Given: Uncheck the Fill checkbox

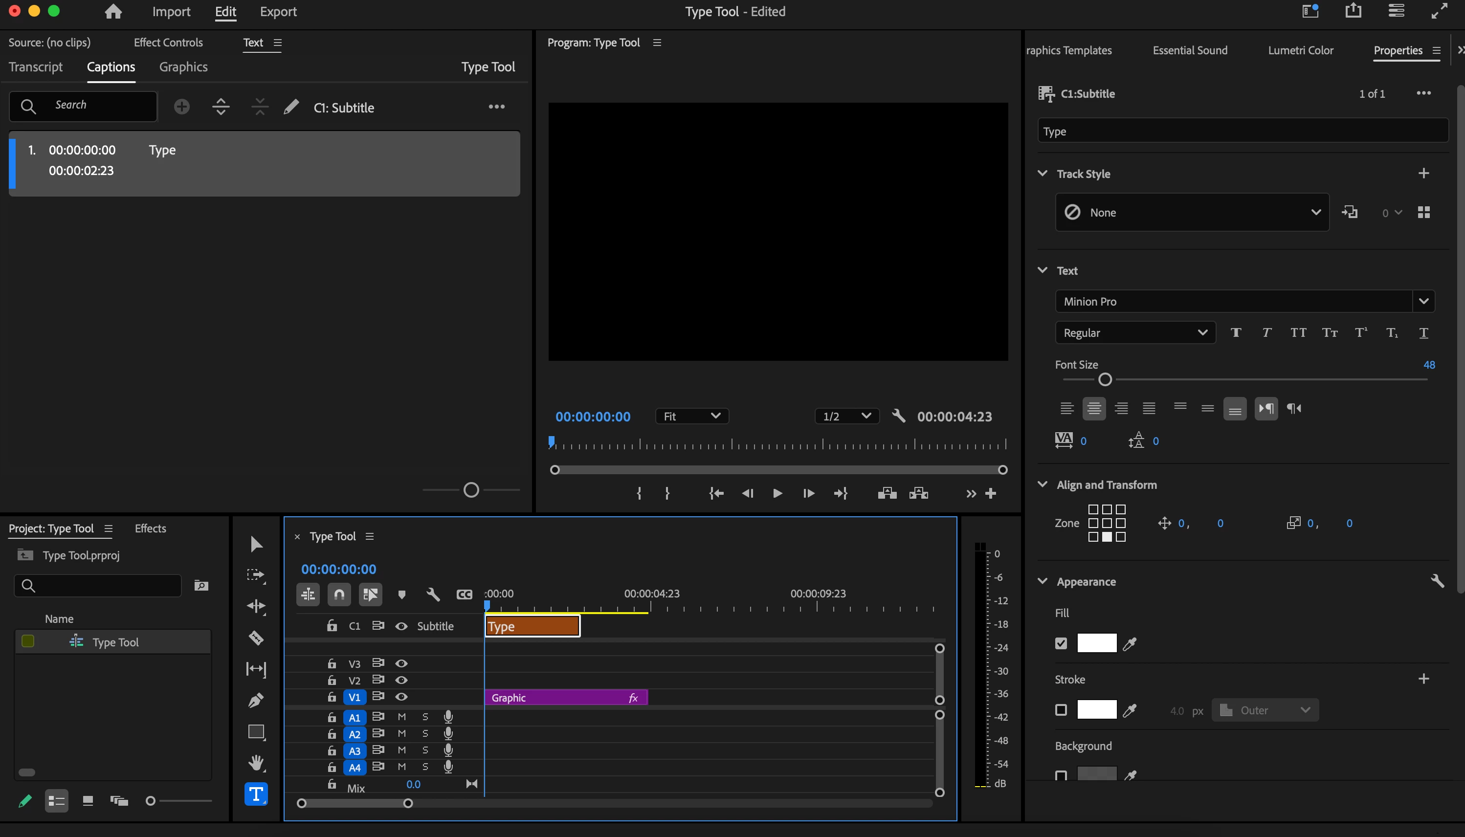Looking at the screenshot, I should 1061,643.
